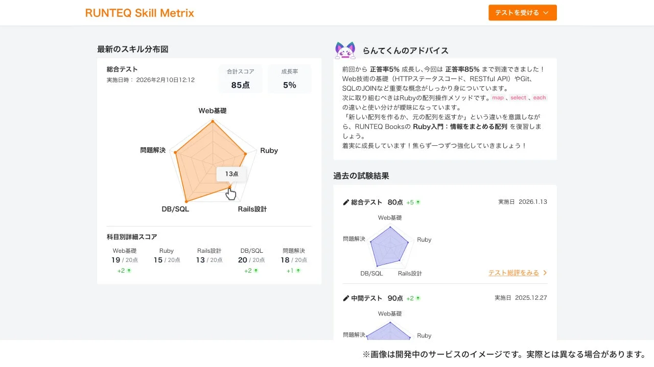The height and width of the screenshot is (367, 654).
Task: Click the each code tag in the advice
Action: [540, 97]
